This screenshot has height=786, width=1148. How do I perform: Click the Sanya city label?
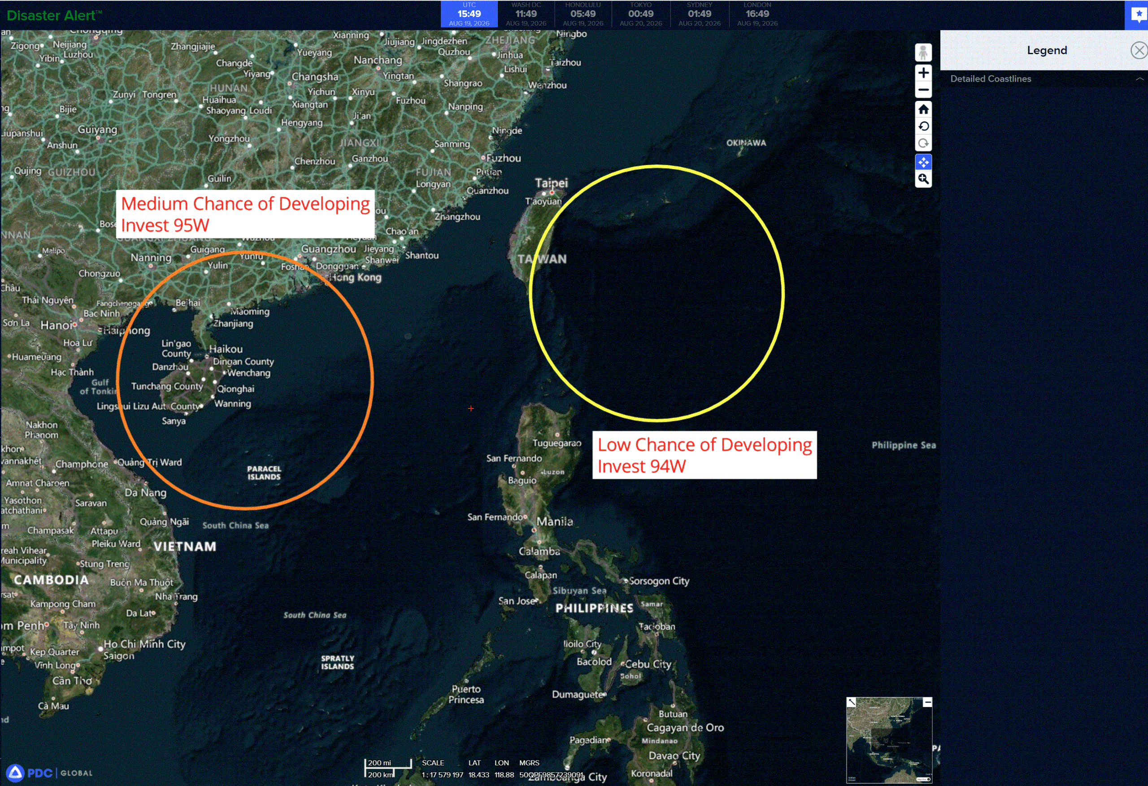174,421
